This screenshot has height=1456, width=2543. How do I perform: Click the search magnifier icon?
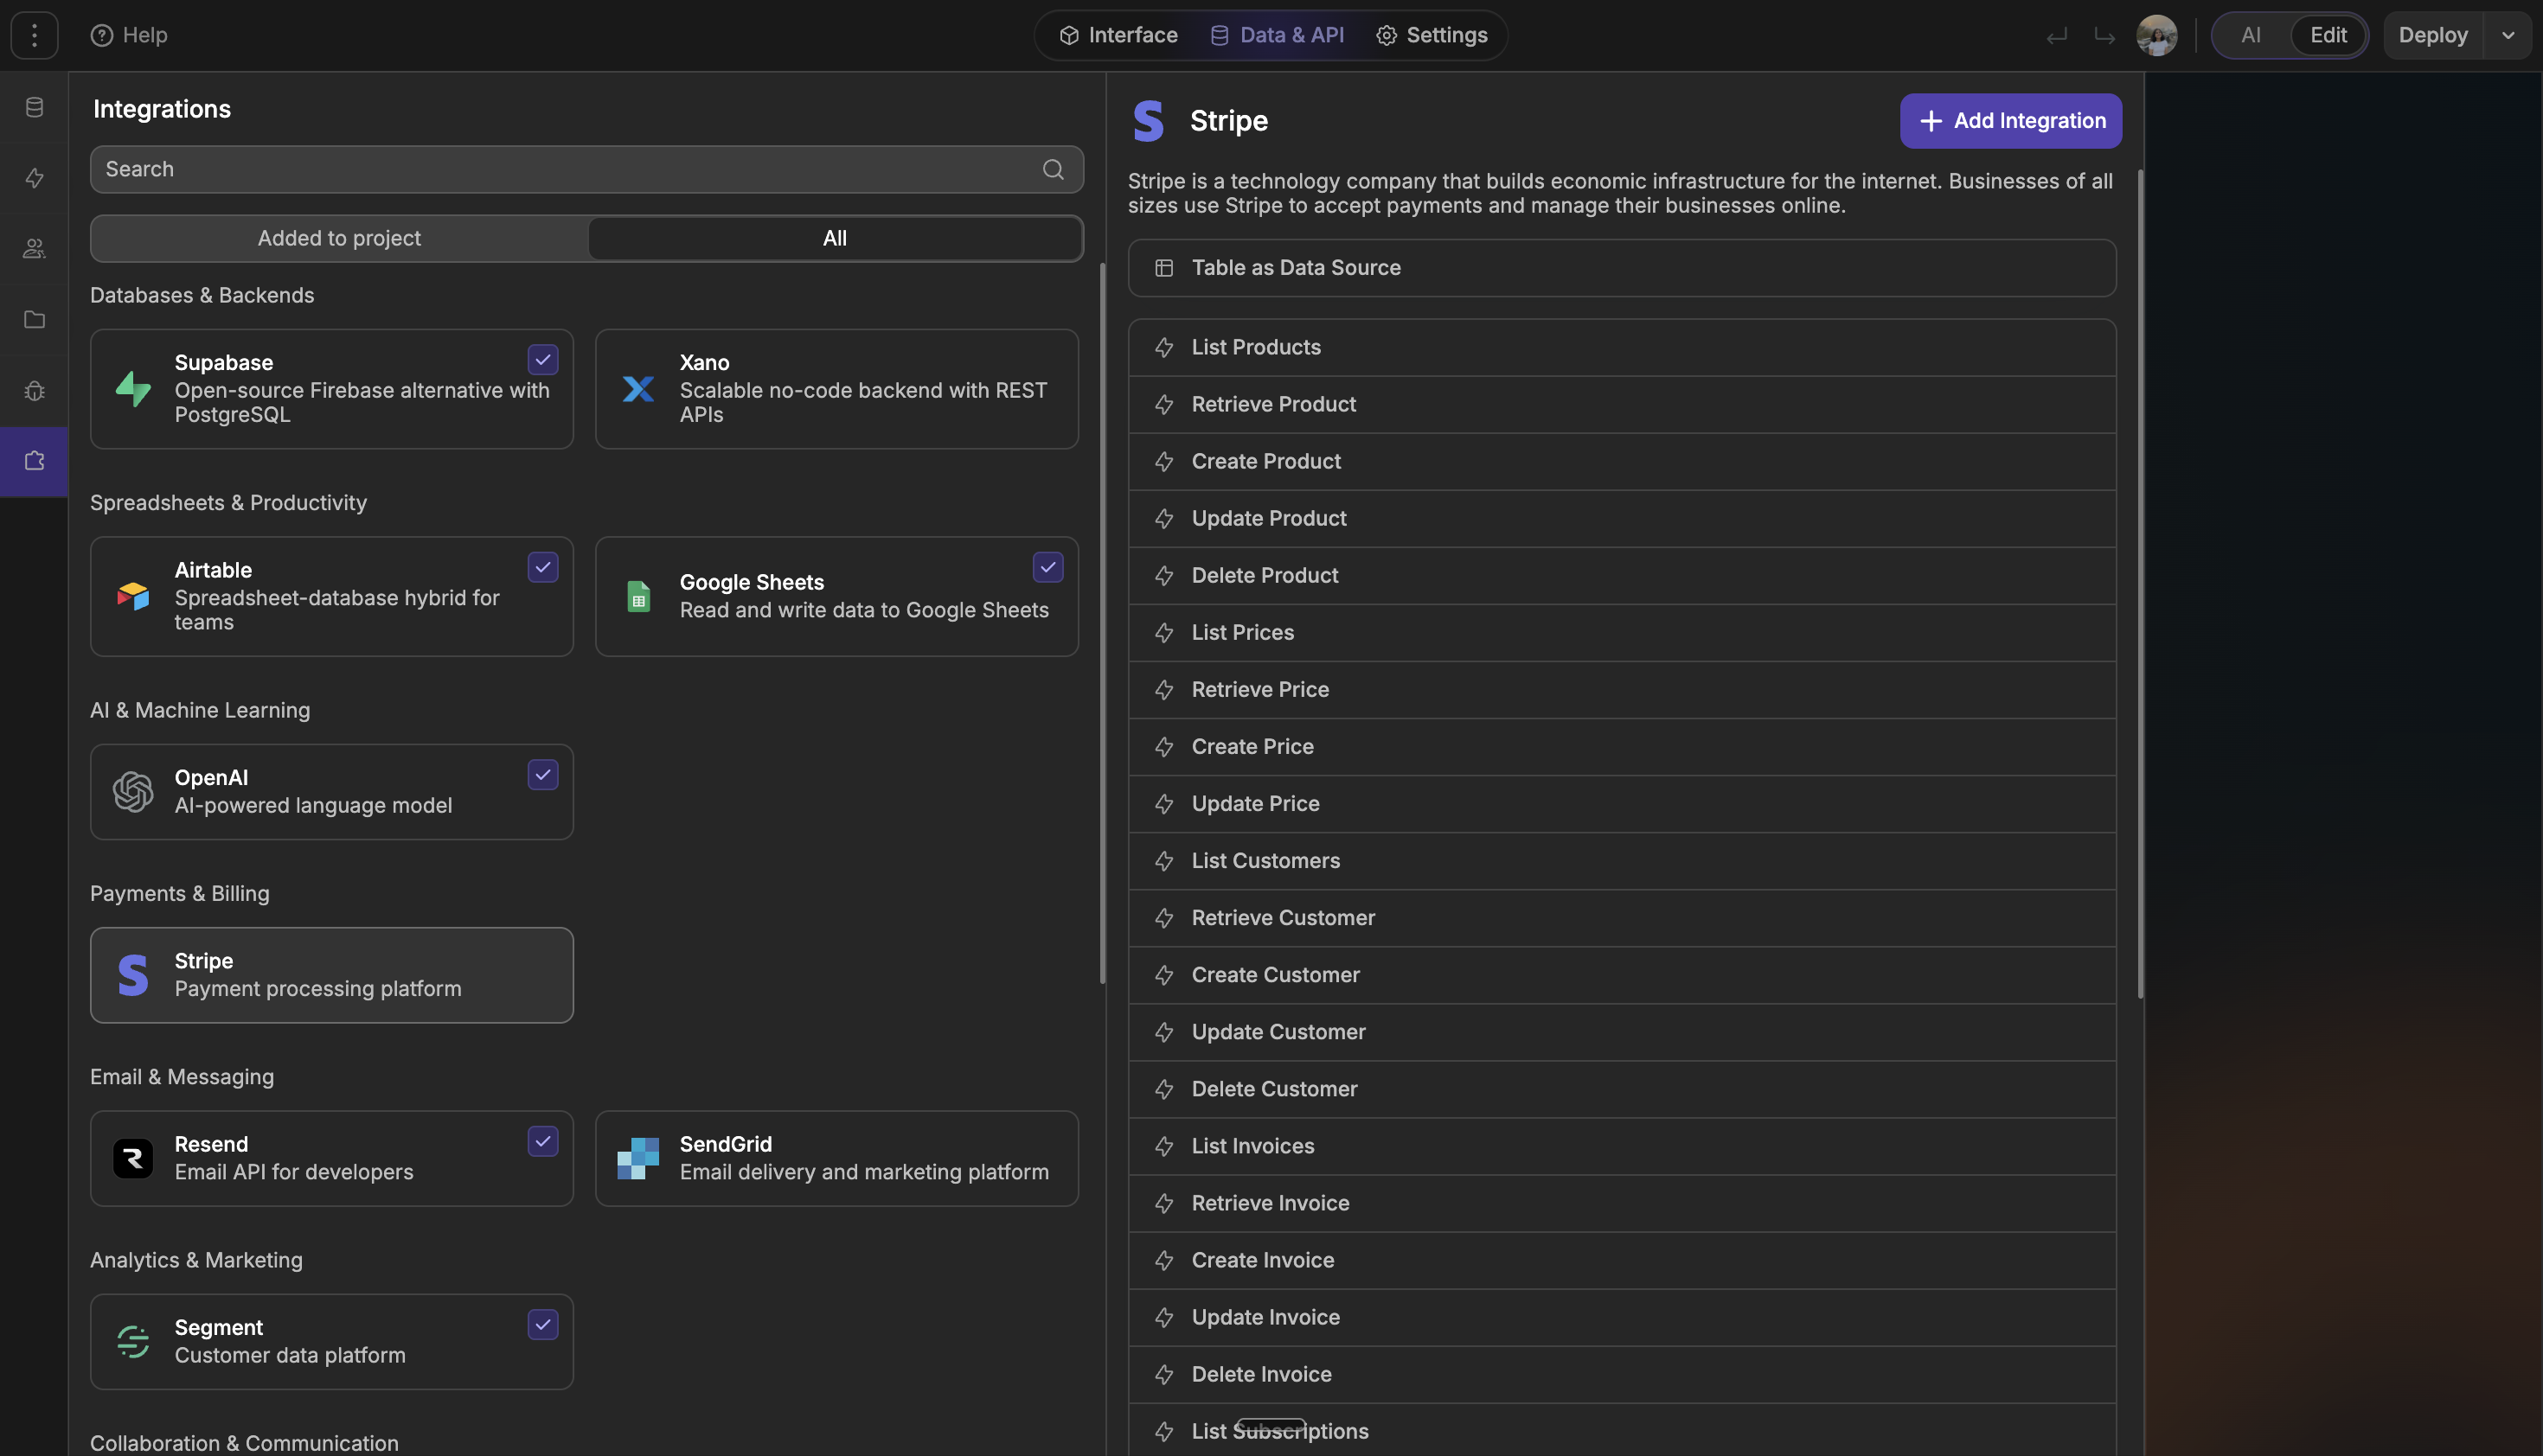pos(1054,169)
